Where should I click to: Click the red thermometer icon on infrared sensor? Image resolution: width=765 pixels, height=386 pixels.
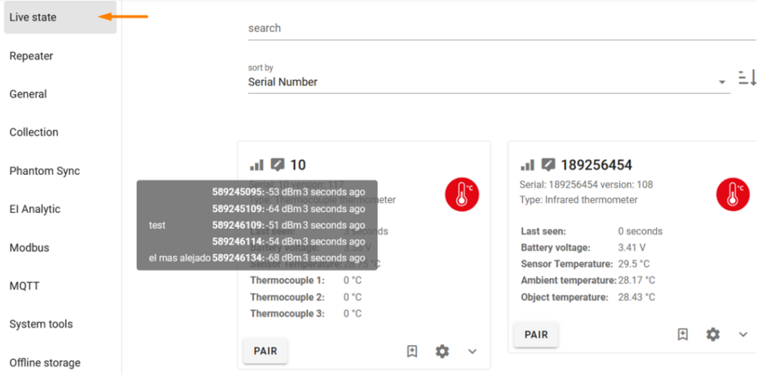pos(733,194)
